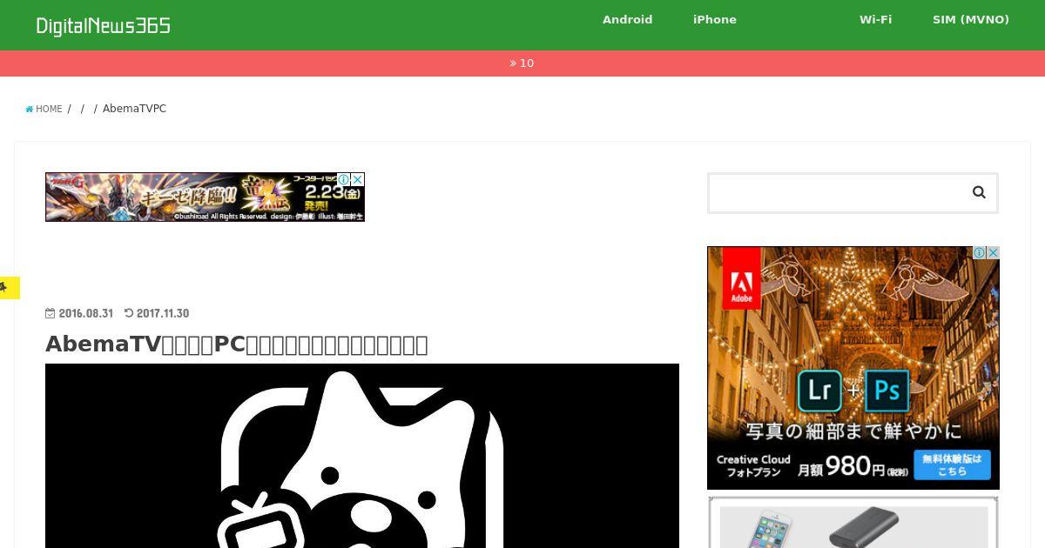Open the phone and battery sidebar ad
This screenshot has height=548, width=1045.
coord(853,523)
